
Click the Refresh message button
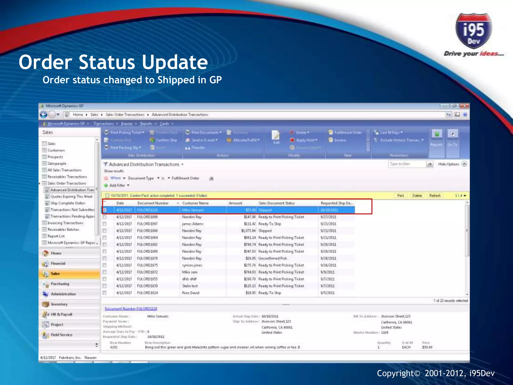coord(435,196)
